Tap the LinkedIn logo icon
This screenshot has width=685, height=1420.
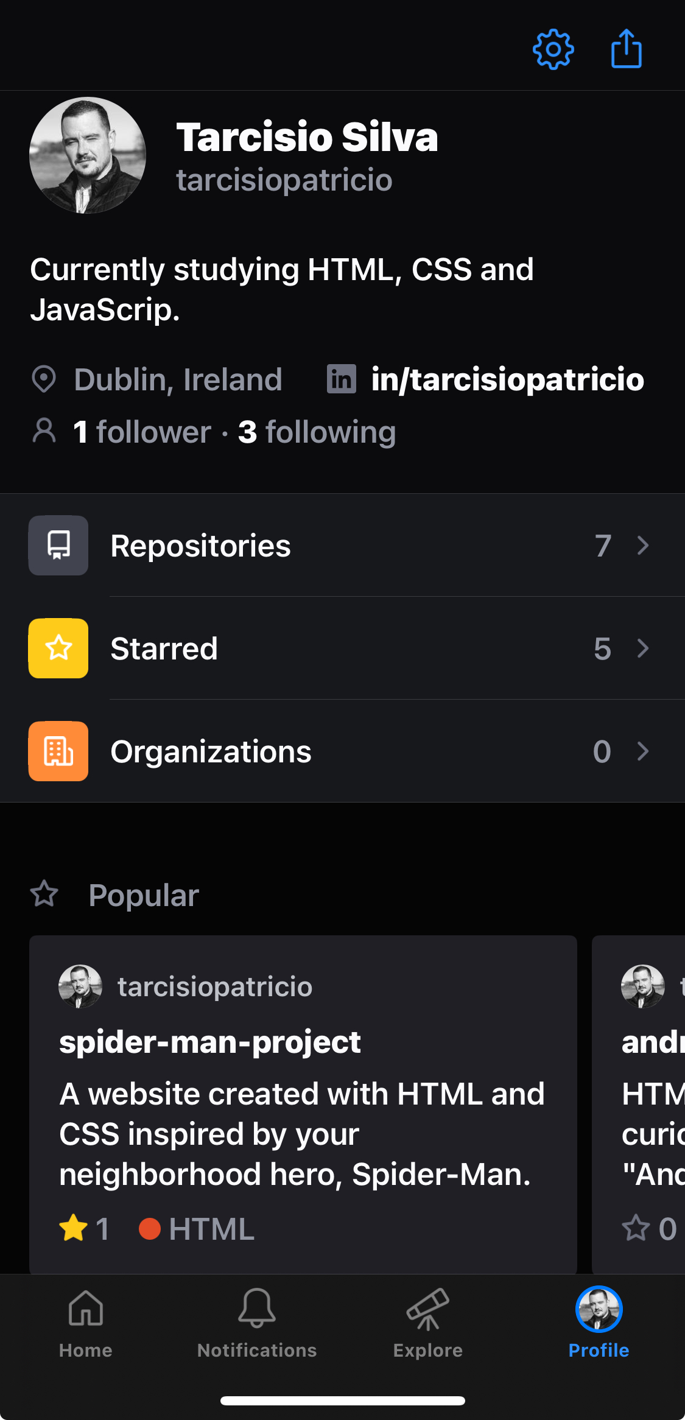[x=341, y=379]
